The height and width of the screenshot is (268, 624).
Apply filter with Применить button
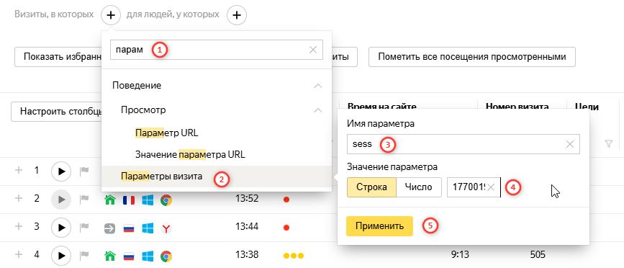379,226
